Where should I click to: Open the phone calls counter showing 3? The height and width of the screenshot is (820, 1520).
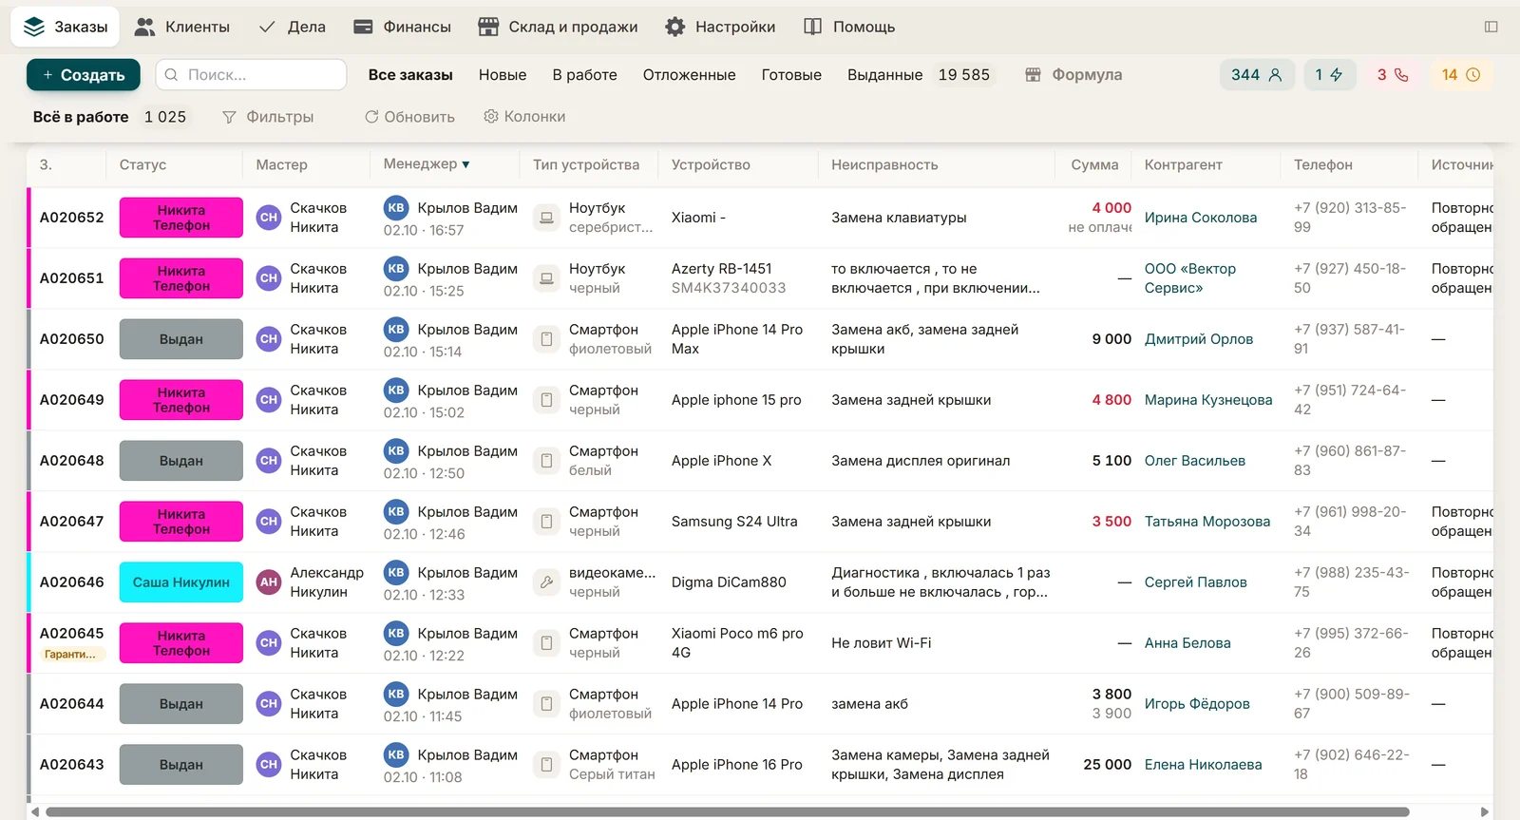click(x=1393, y=75)
